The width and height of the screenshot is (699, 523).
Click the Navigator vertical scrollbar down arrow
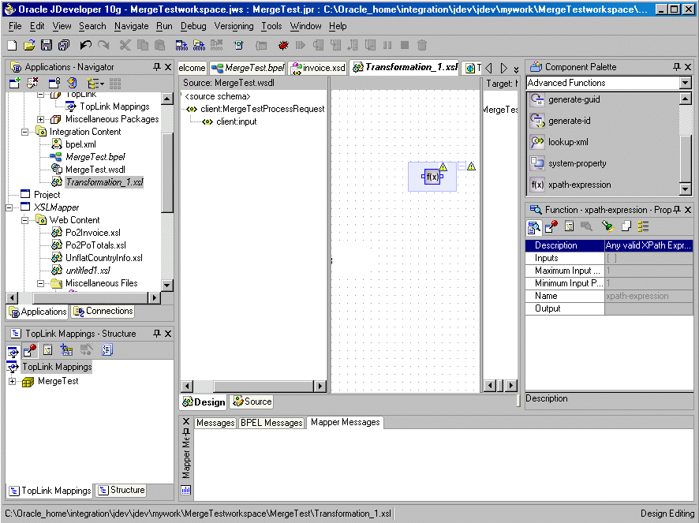(166, 285)
